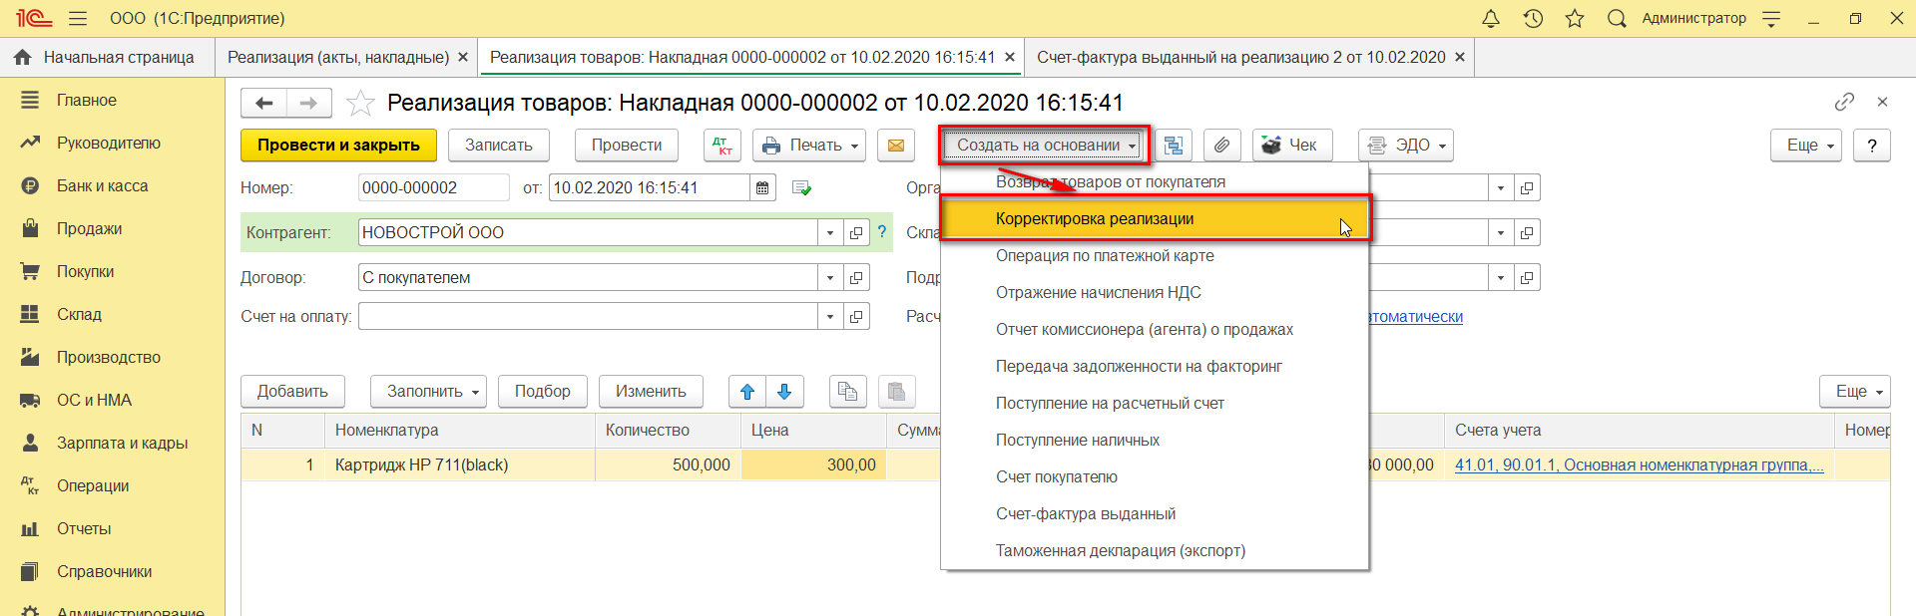
Task: Select Корректировка реализации menu item
Action: coord(1095,219)
